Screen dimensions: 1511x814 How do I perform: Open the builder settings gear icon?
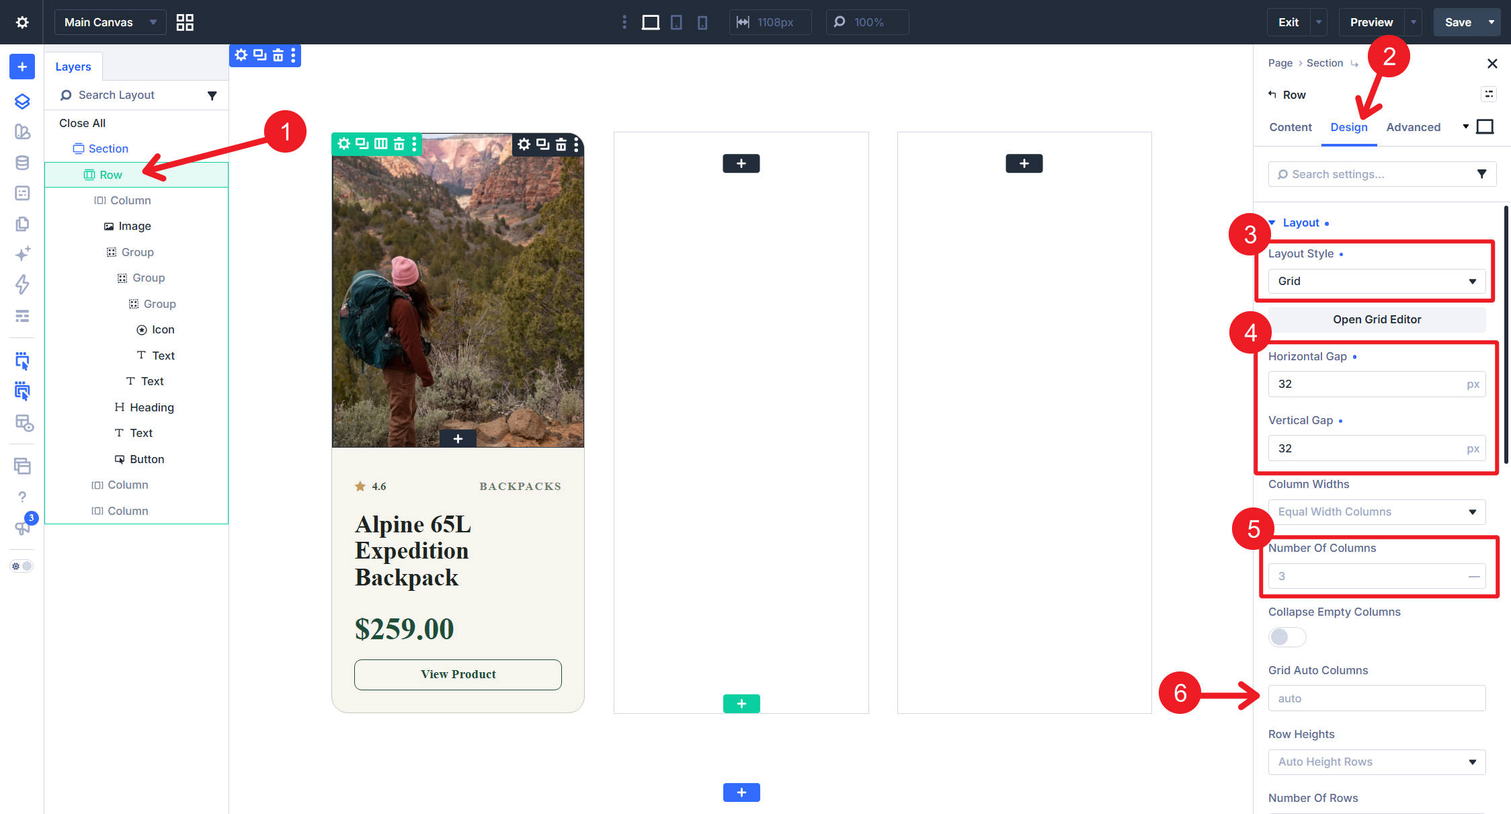22,22
